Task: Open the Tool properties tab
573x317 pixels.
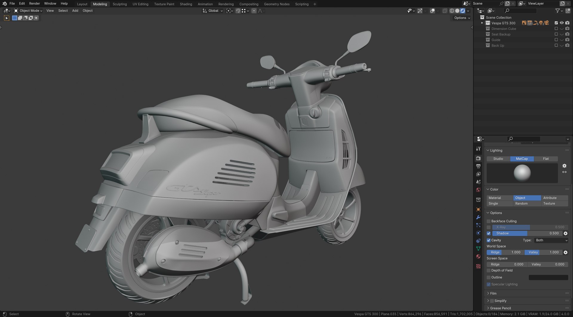Action: click(478, 149)
